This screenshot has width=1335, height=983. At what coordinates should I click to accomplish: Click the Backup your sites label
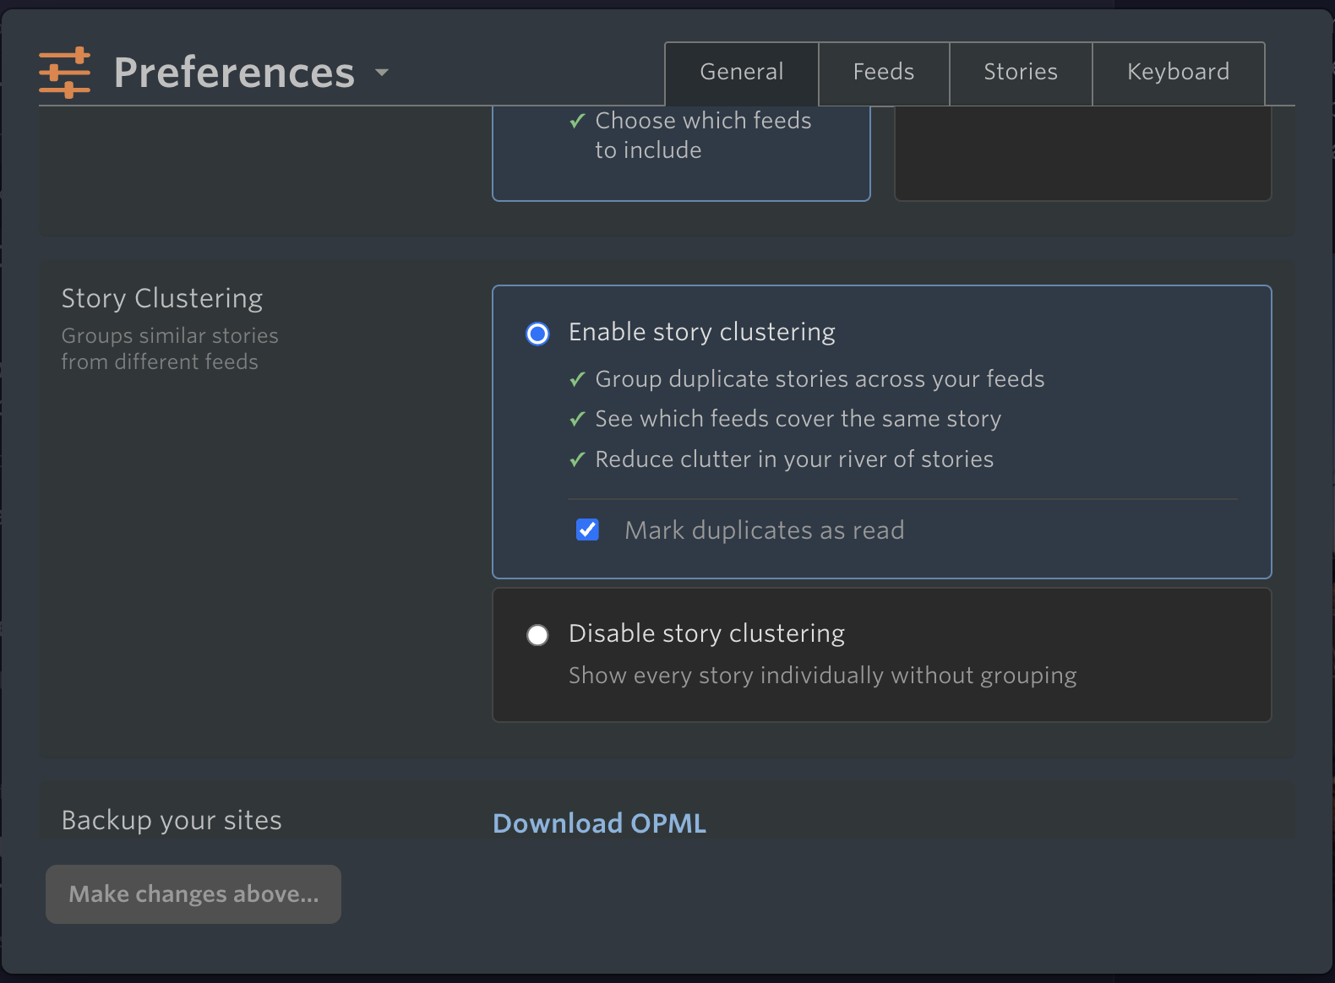click(172, 821)
